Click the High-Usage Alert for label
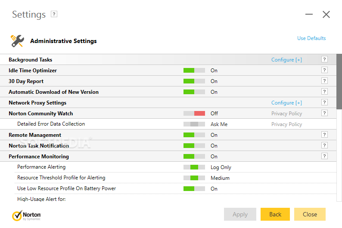342x228 pixels. pyautogui.click(x=41, y=199)
